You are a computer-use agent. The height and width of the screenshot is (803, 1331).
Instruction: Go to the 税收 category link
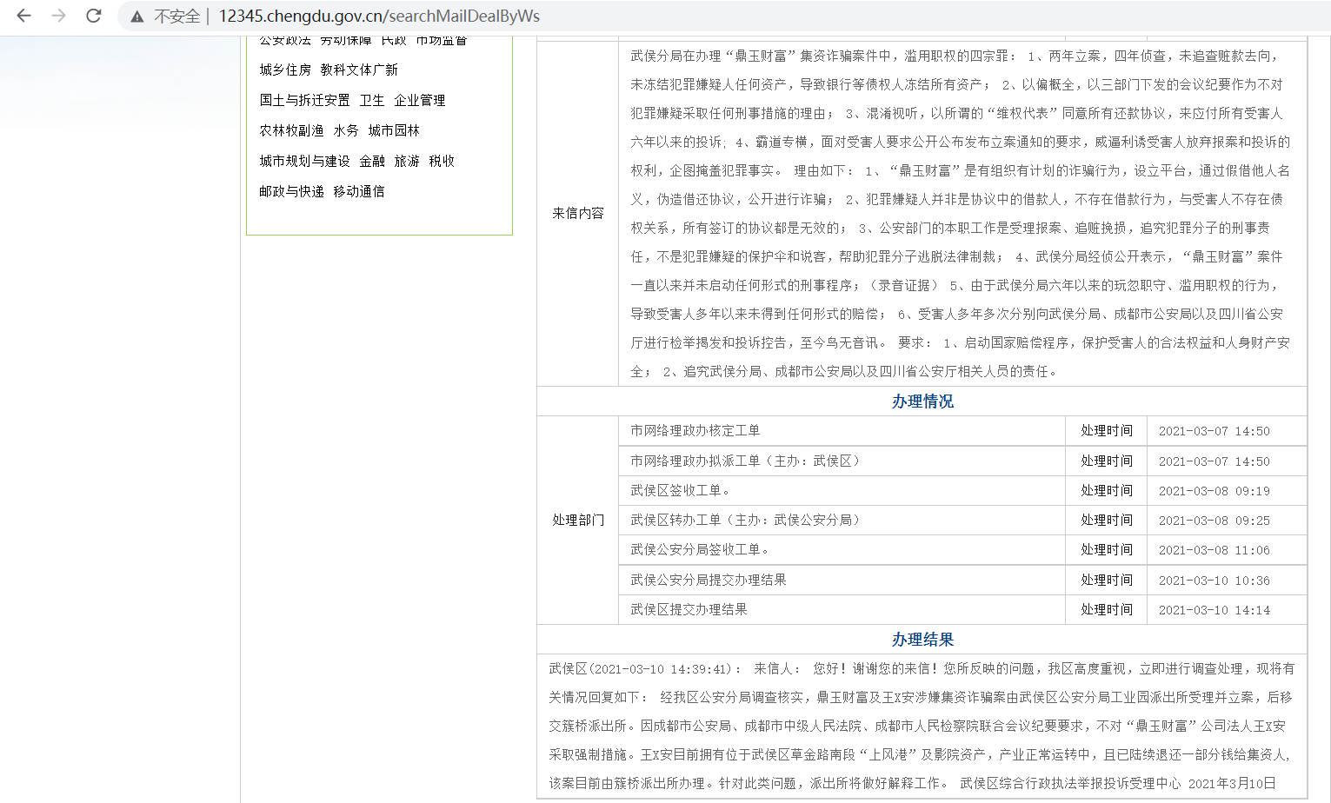coord(441,161)
